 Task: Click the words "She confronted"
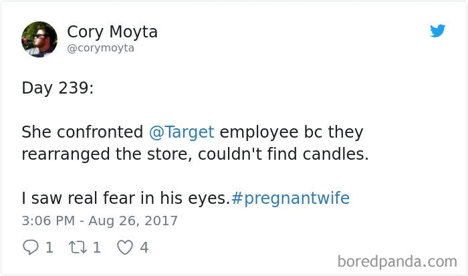pos(82,132)
